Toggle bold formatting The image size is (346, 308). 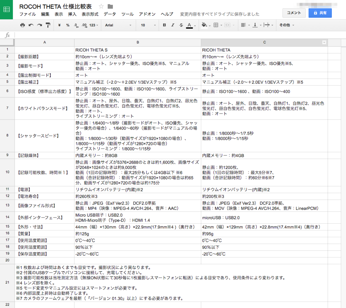tap(165, 25)
